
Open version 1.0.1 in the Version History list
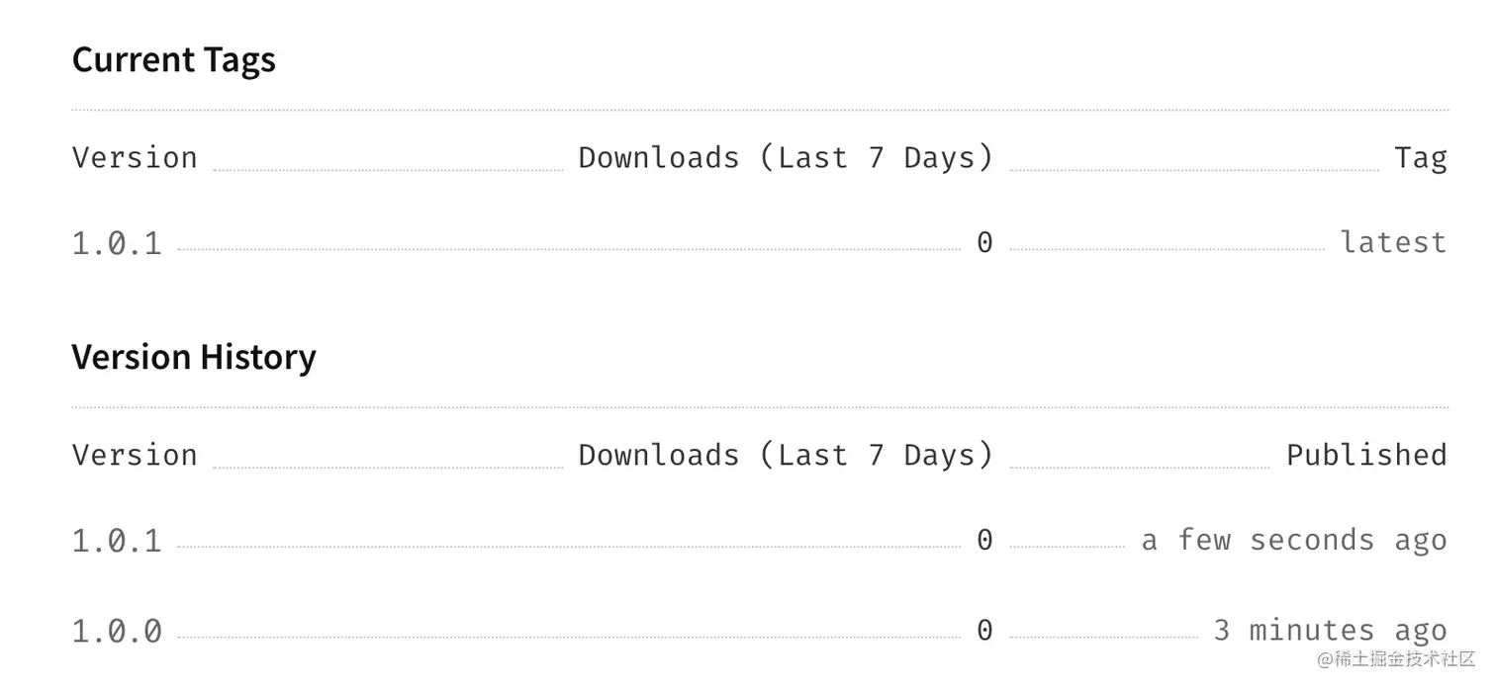[x=117, y=541]
